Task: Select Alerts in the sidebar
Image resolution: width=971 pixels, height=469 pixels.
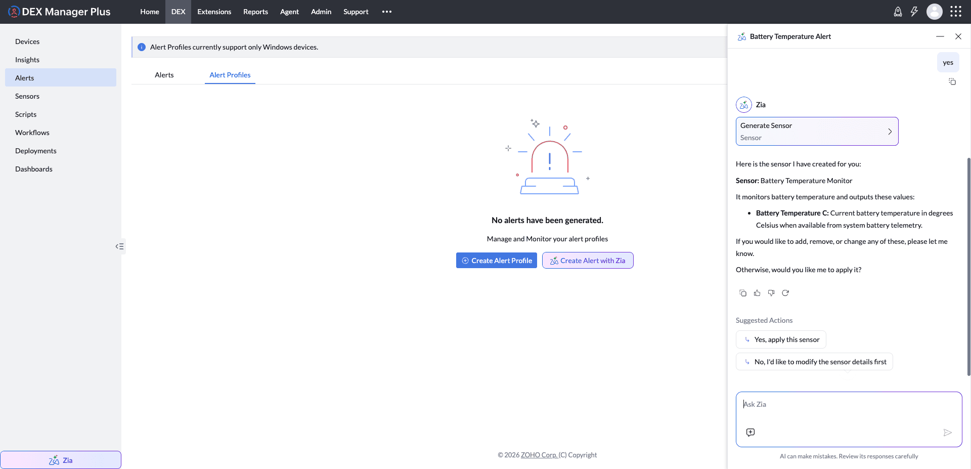Action: tap(61, 78)
